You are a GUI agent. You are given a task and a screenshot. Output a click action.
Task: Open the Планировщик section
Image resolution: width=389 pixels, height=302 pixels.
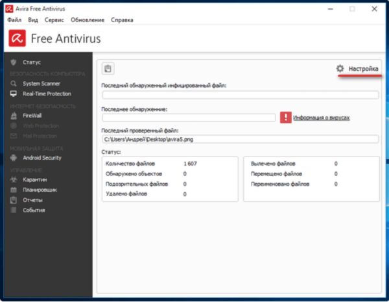(40, 190)
